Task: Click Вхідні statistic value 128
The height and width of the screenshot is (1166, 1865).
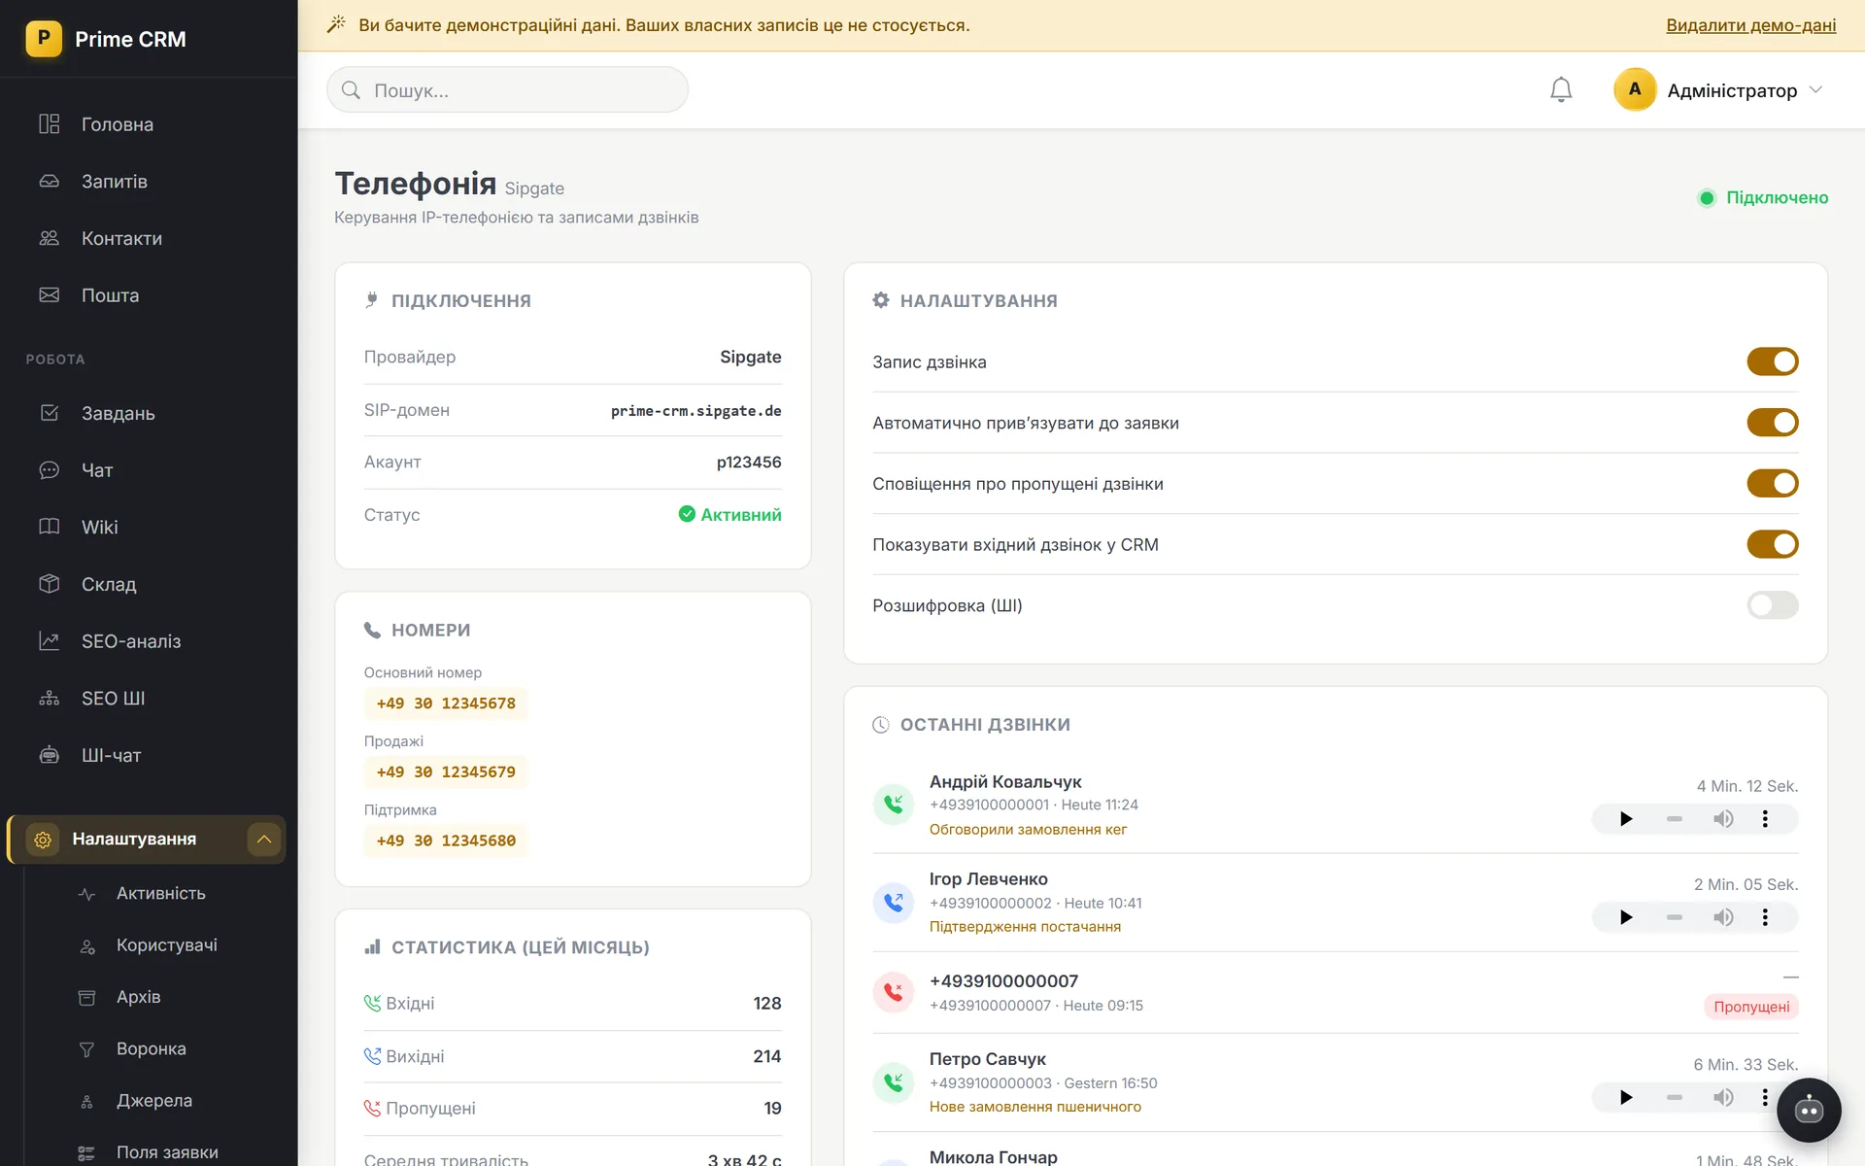Action: pyautogui.click(x=766, y=1004)
